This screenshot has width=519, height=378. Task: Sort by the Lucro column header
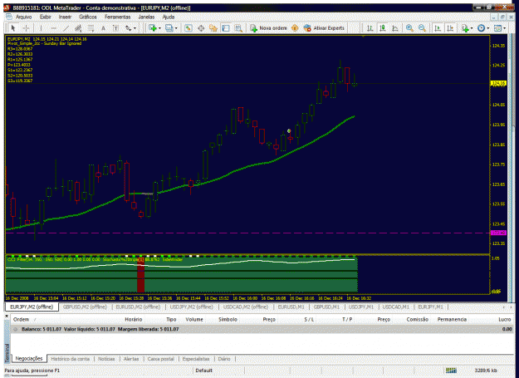(504, 319)
